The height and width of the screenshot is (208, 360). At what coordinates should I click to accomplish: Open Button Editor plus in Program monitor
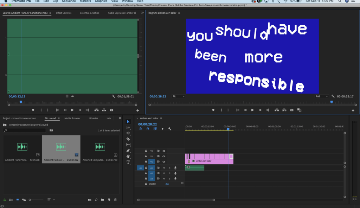pos(353,110)
